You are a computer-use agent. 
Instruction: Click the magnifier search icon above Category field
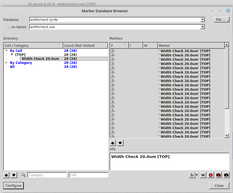(23, 175)
